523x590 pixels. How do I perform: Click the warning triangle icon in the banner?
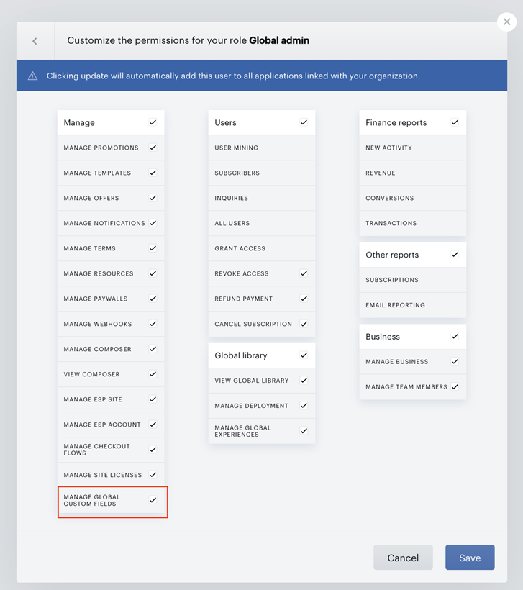(33, 76)
